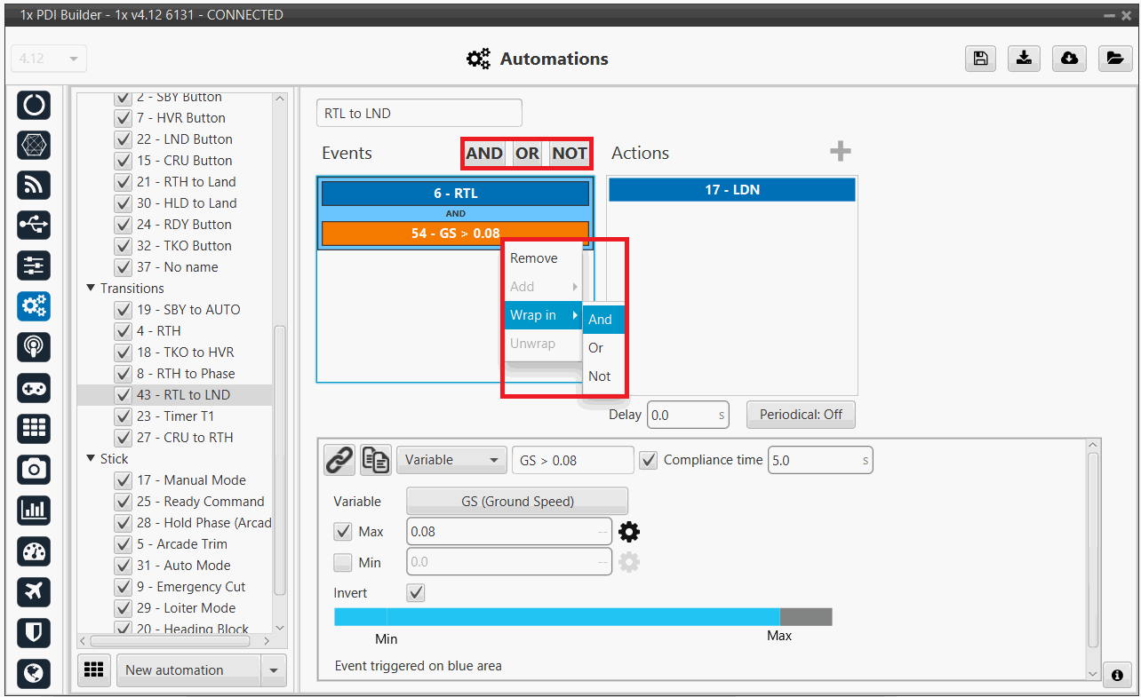Toggle the Invert checkbox
1141x697 pixels.
pos(415,592)
